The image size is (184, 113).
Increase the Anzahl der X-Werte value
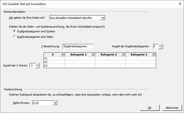point(37,64)
